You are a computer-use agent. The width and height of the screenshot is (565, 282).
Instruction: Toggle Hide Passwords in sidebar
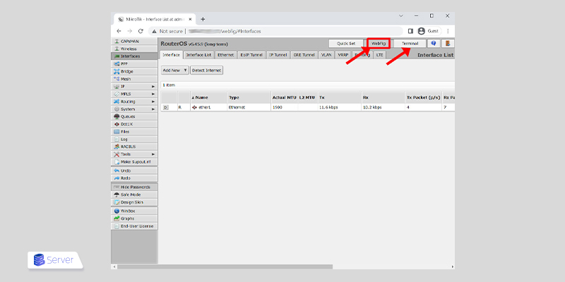point(134,187)
